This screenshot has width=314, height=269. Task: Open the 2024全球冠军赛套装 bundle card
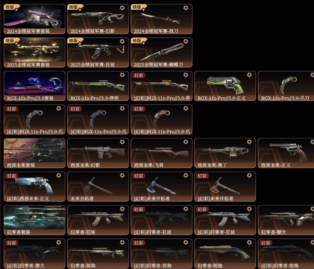[x=35, y=19]
